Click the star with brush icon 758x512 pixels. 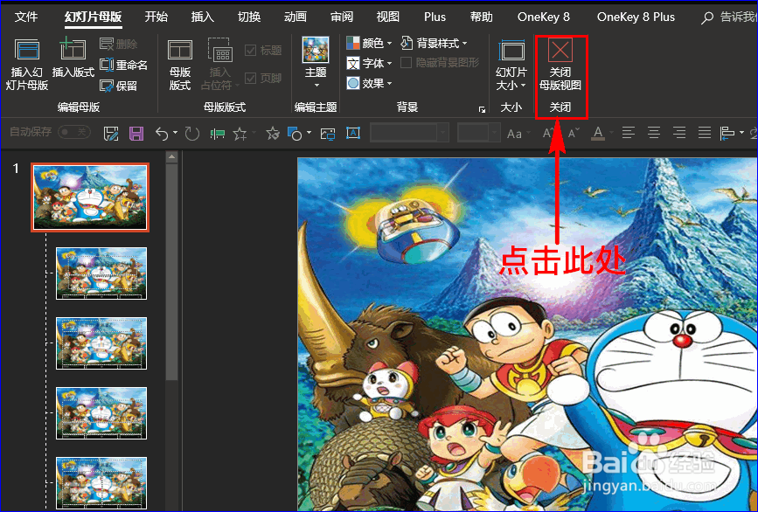click(x=273, y=134)
